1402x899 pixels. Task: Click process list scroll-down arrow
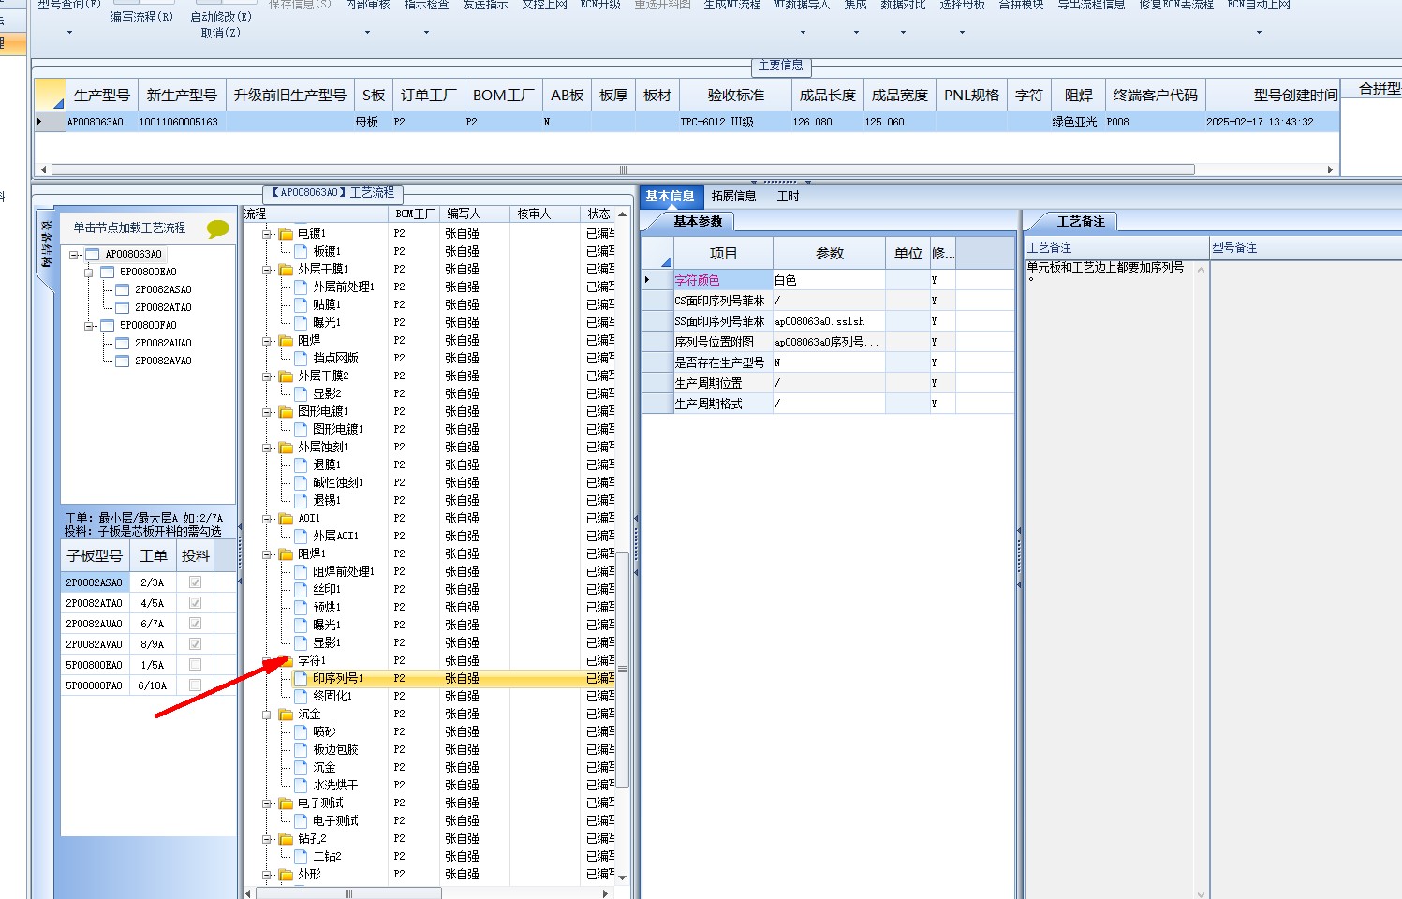pyautogui.click(x=622, y=877)
